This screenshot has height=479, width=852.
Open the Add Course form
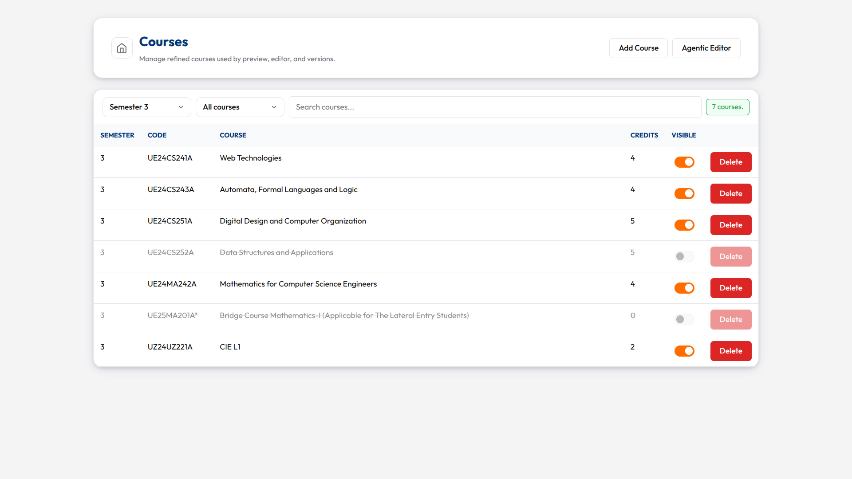pos(638,48)
